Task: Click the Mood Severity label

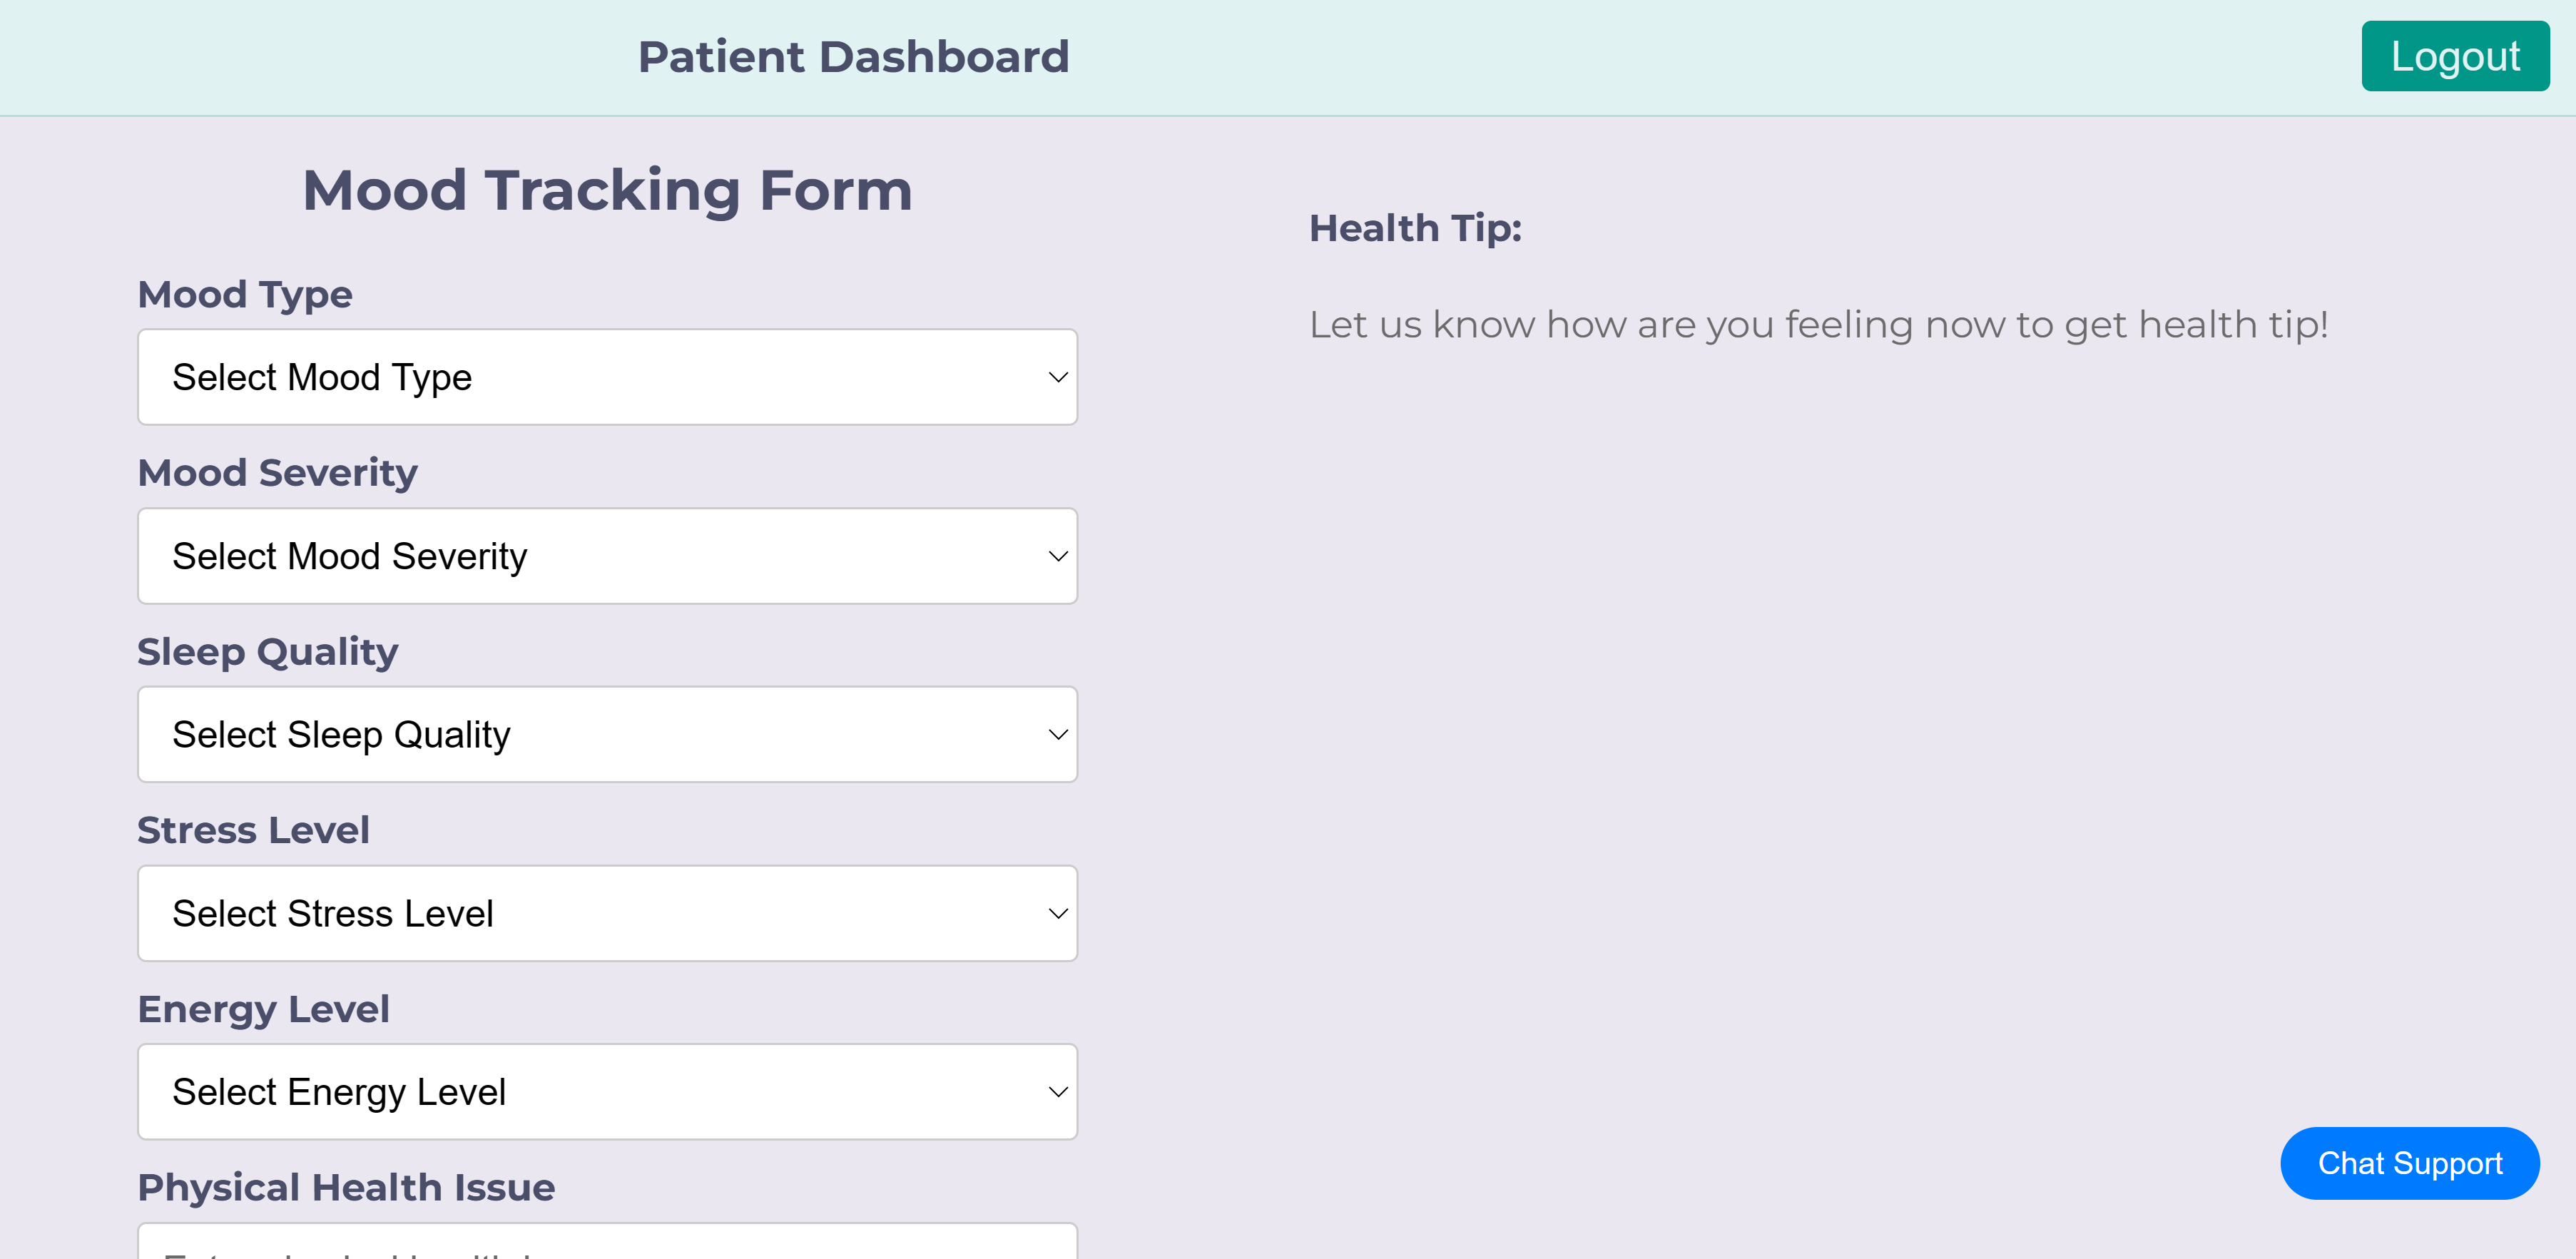Action: [x=278, y=472]
